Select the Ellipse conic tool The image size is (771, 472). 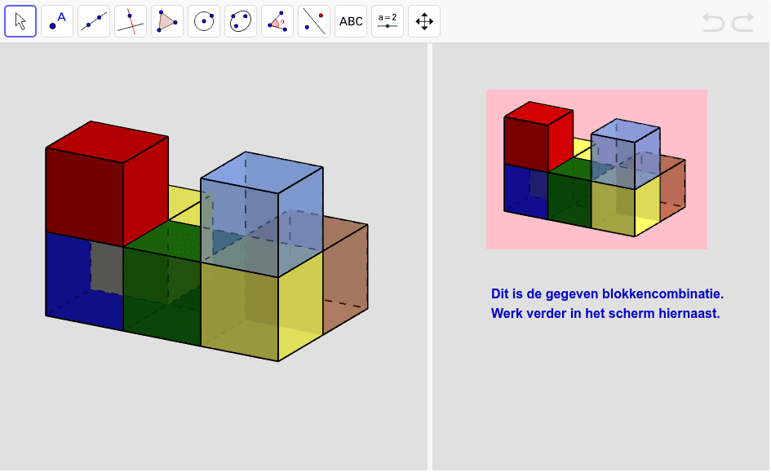tap(241, 21)
